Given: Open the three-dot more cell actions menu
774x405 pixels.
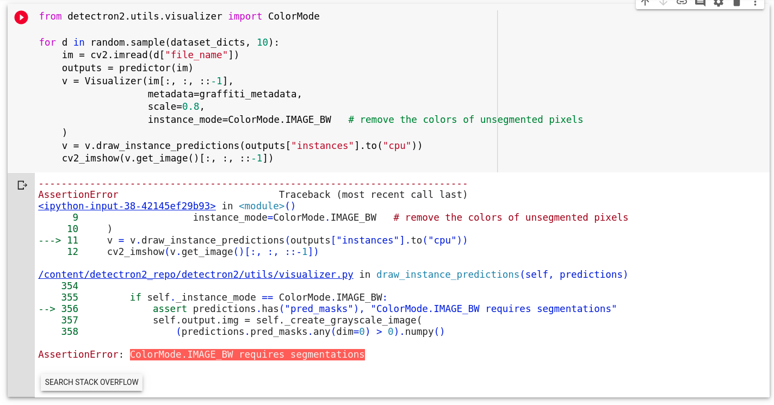Looking at the screenshot, I should tap(756, 3).
